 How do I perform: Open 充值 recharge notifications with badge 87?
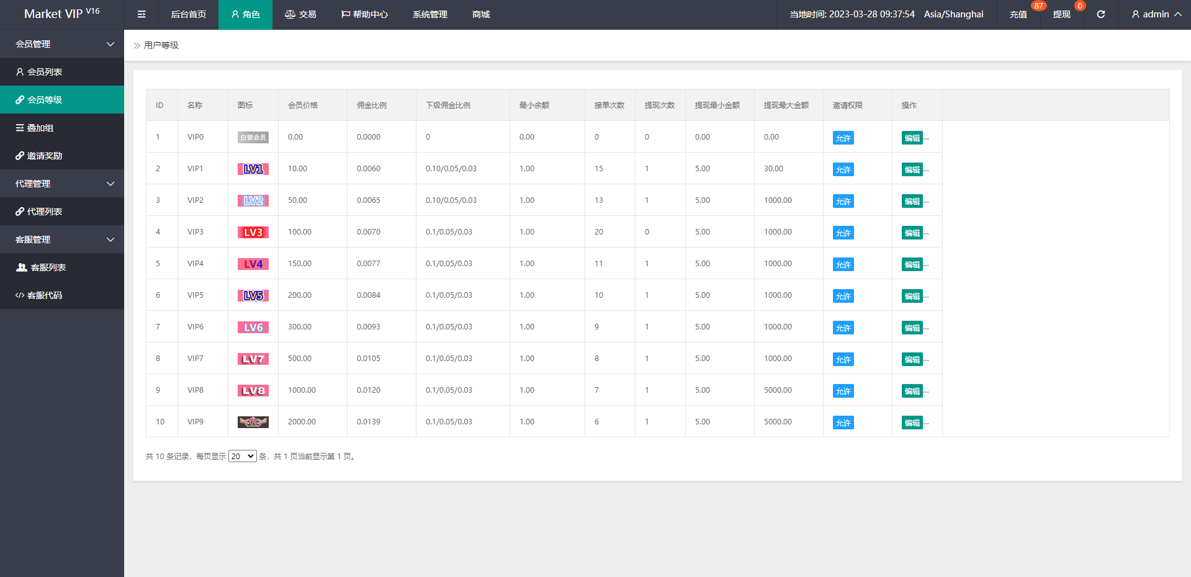click(1018, 14)
